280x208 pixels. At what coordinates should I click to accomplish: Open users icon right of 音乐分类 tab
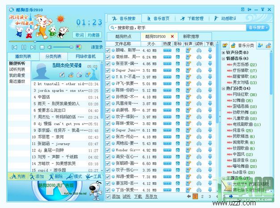[260, 46]
